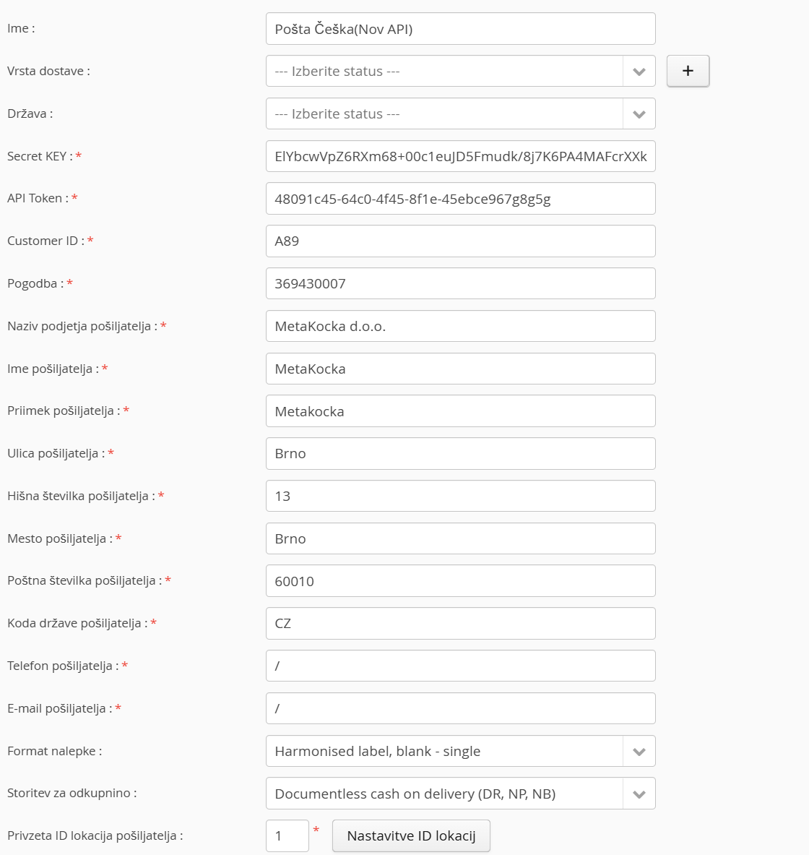
Task: Click the 'Koda države pošiljatelja :' label
Action: pos(77,623)
